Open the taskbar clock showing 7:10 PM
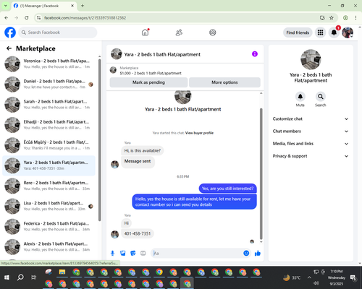Image resolution: width=362 pixels, height=289 pixels. click(337, 277)
